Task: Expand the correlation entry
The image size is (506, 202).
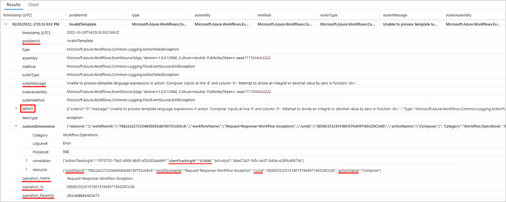Action: (x=26, y=161)
